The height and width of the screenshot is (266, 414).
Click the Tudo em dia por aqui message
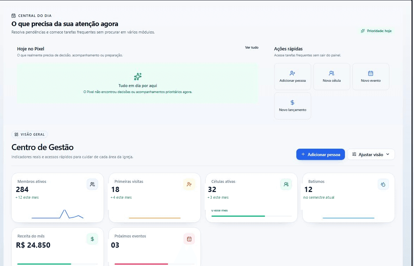[x=137, y=86]
